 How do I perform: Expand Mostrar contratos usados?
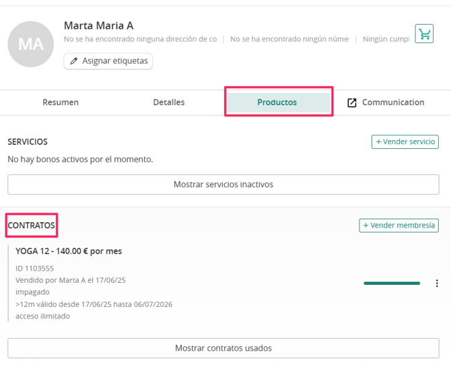[x=223, y=348]
